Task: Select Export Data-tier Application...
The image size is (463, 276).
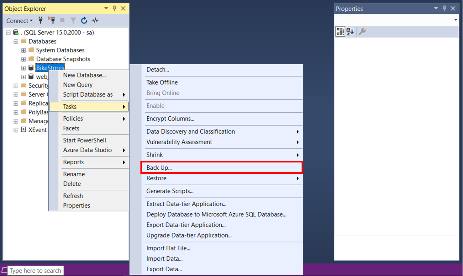Action: 216,225
